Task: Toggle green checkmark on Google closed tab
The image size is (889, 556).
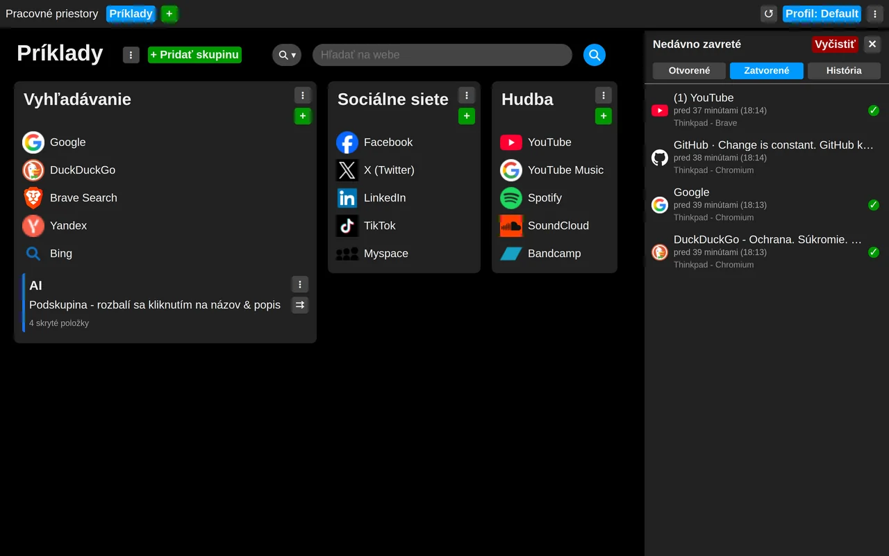Action: [x=874, y=205]
